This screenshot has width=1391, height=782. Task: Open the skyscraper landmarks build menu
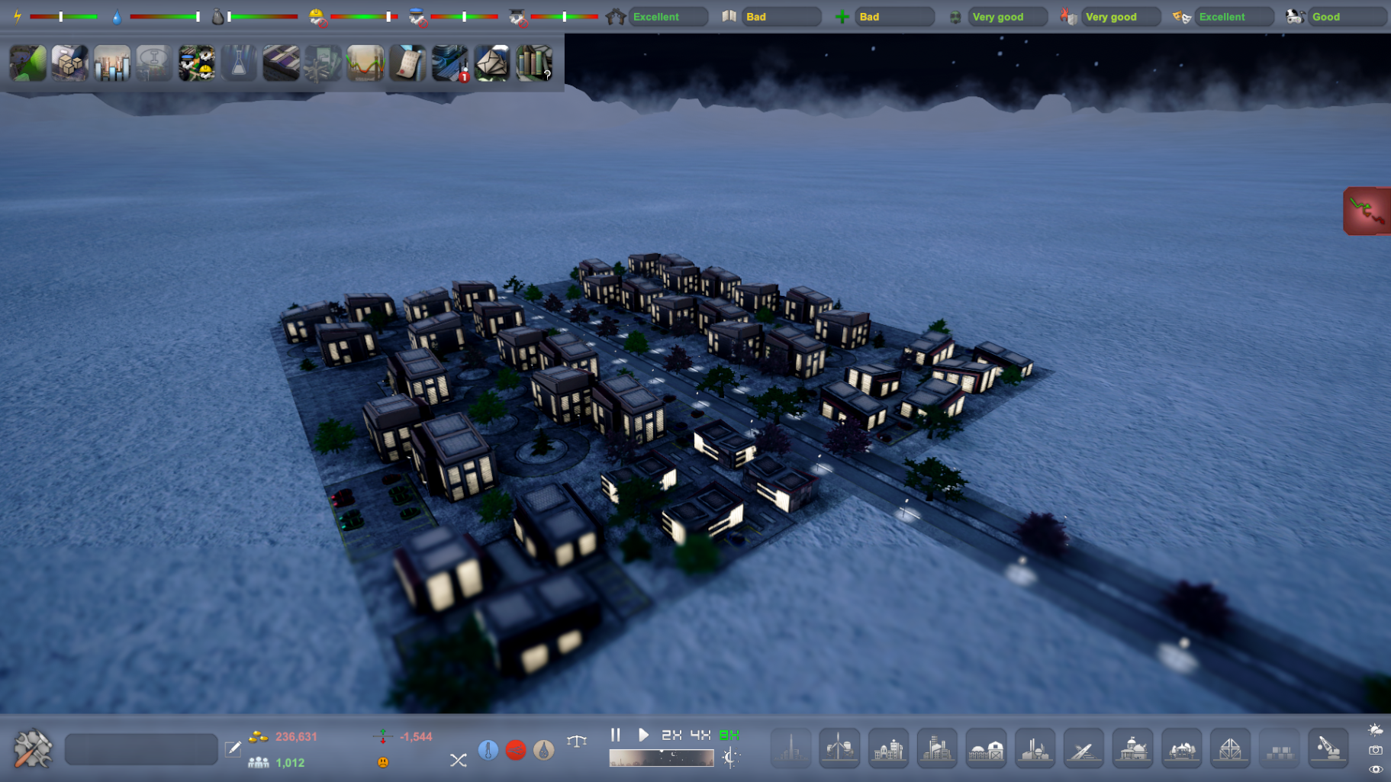[790, 748]
